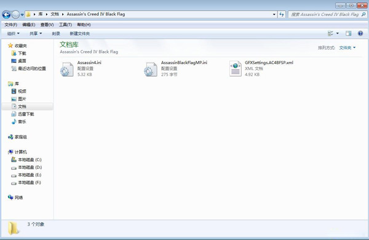The image size is (369, 240).
Task: Click the Assassin4.ini file name
Action: pos(89,63)
